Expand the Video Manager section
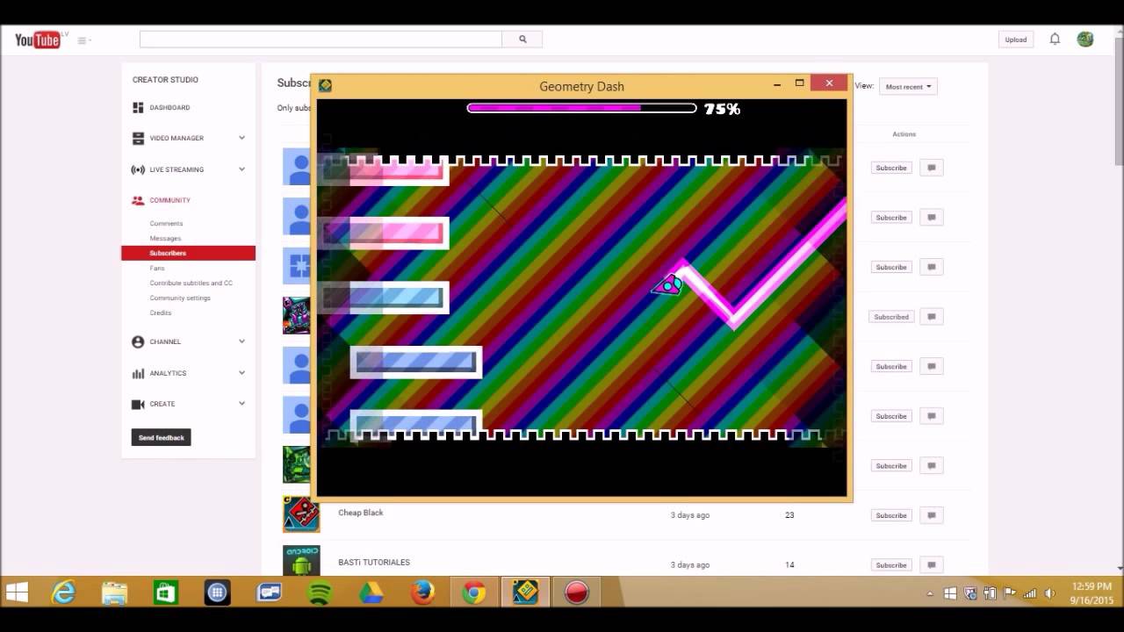 [x=241, y=138]
